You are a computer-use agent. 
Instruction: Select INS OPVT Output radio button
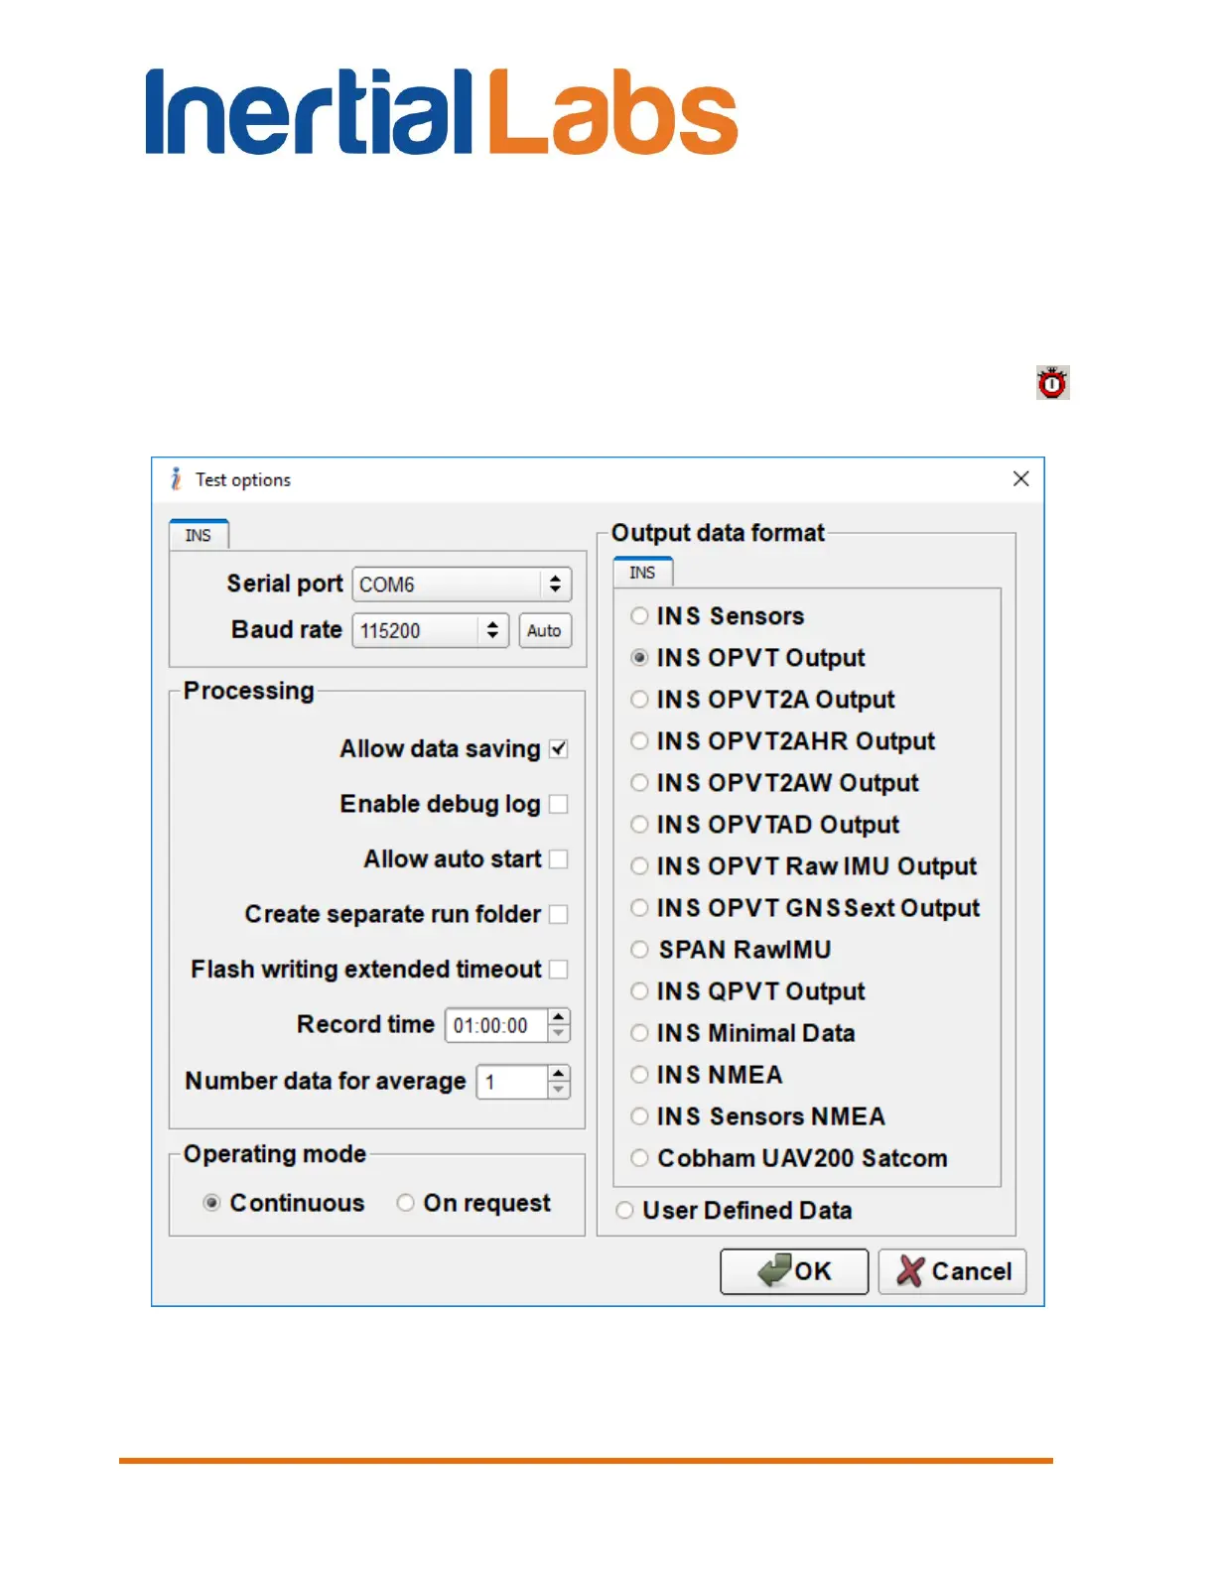coord(639,658)
